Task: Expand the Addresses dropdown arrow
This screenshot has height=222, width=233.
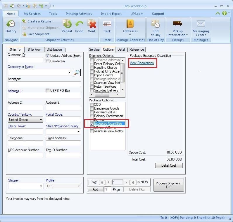Action: 130,35
